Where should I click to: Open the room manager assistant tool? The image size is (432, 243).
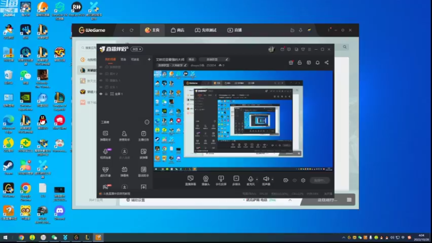pos(124,136)
